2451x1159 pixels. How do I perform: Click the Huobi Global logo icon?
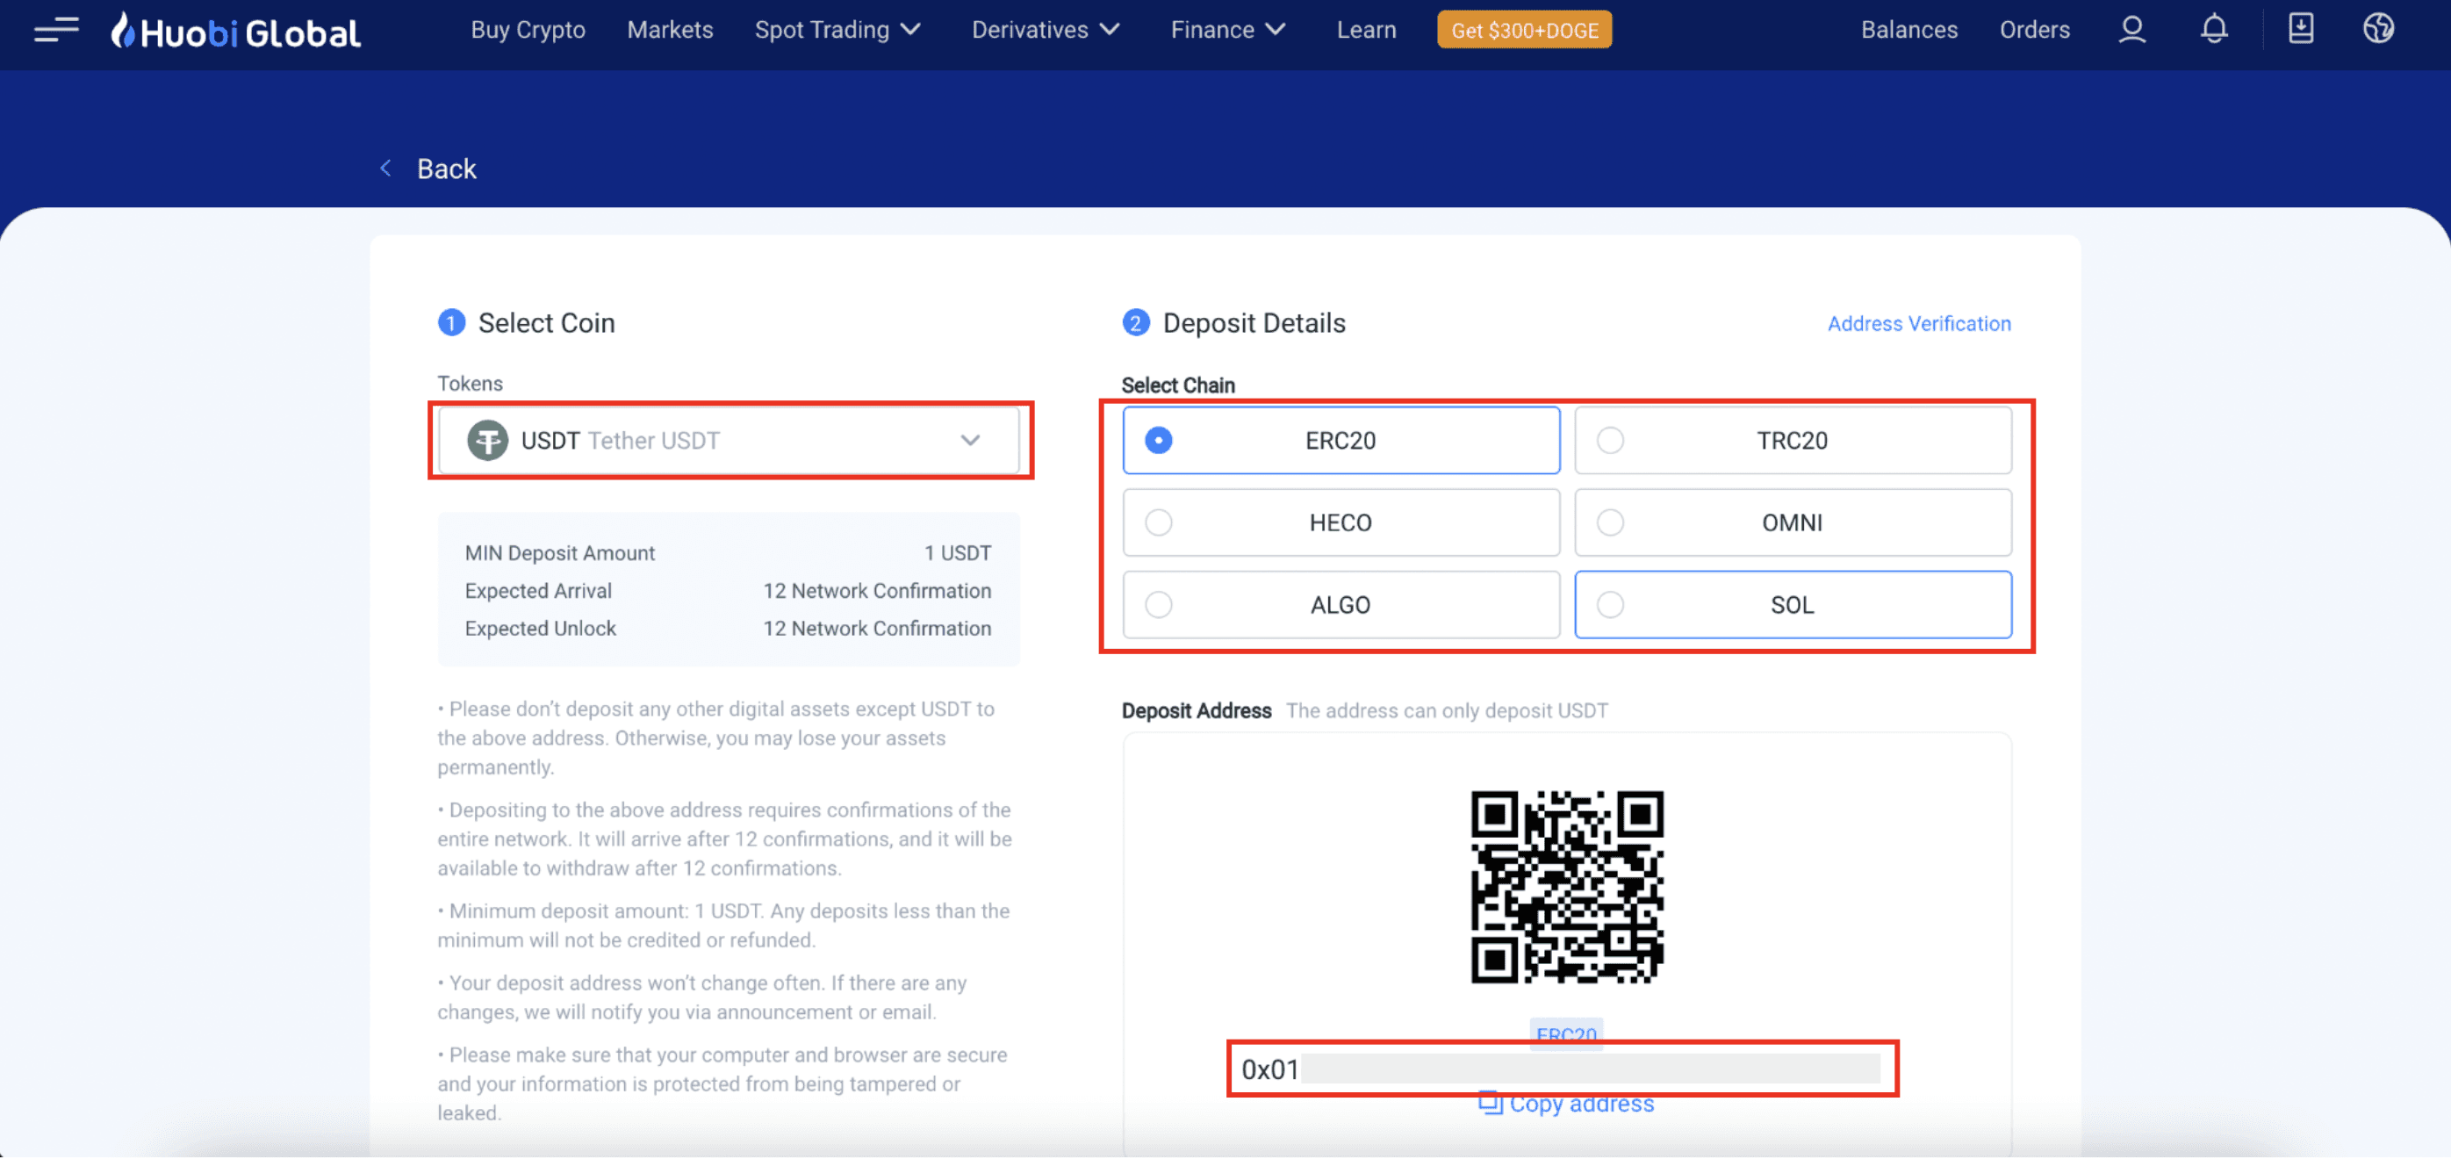tap(122, 30)
